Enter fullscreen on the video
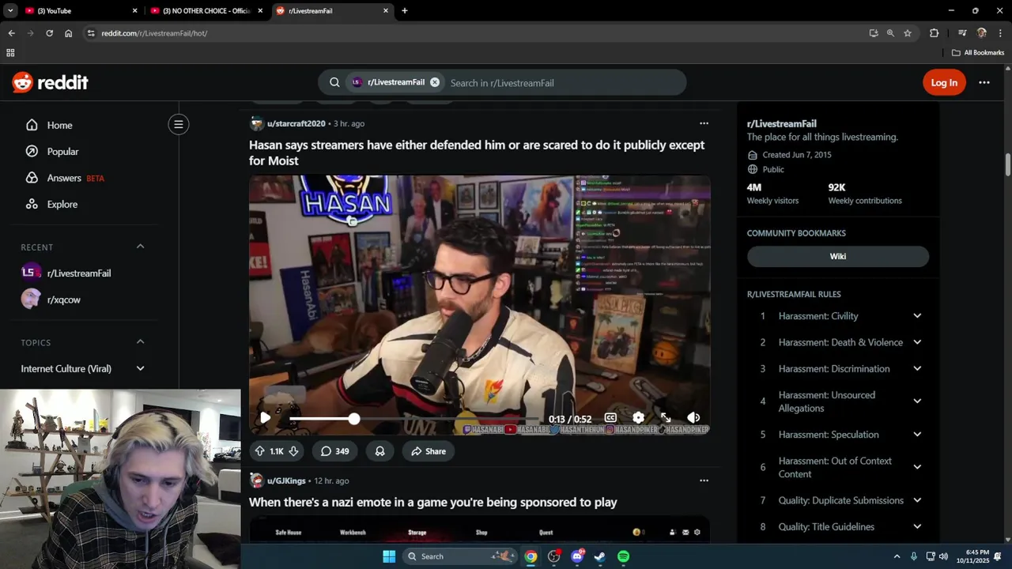 pos(666,418)
